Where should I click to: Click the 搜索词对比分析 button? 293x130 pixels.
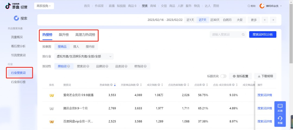click(x=263, y=34)
